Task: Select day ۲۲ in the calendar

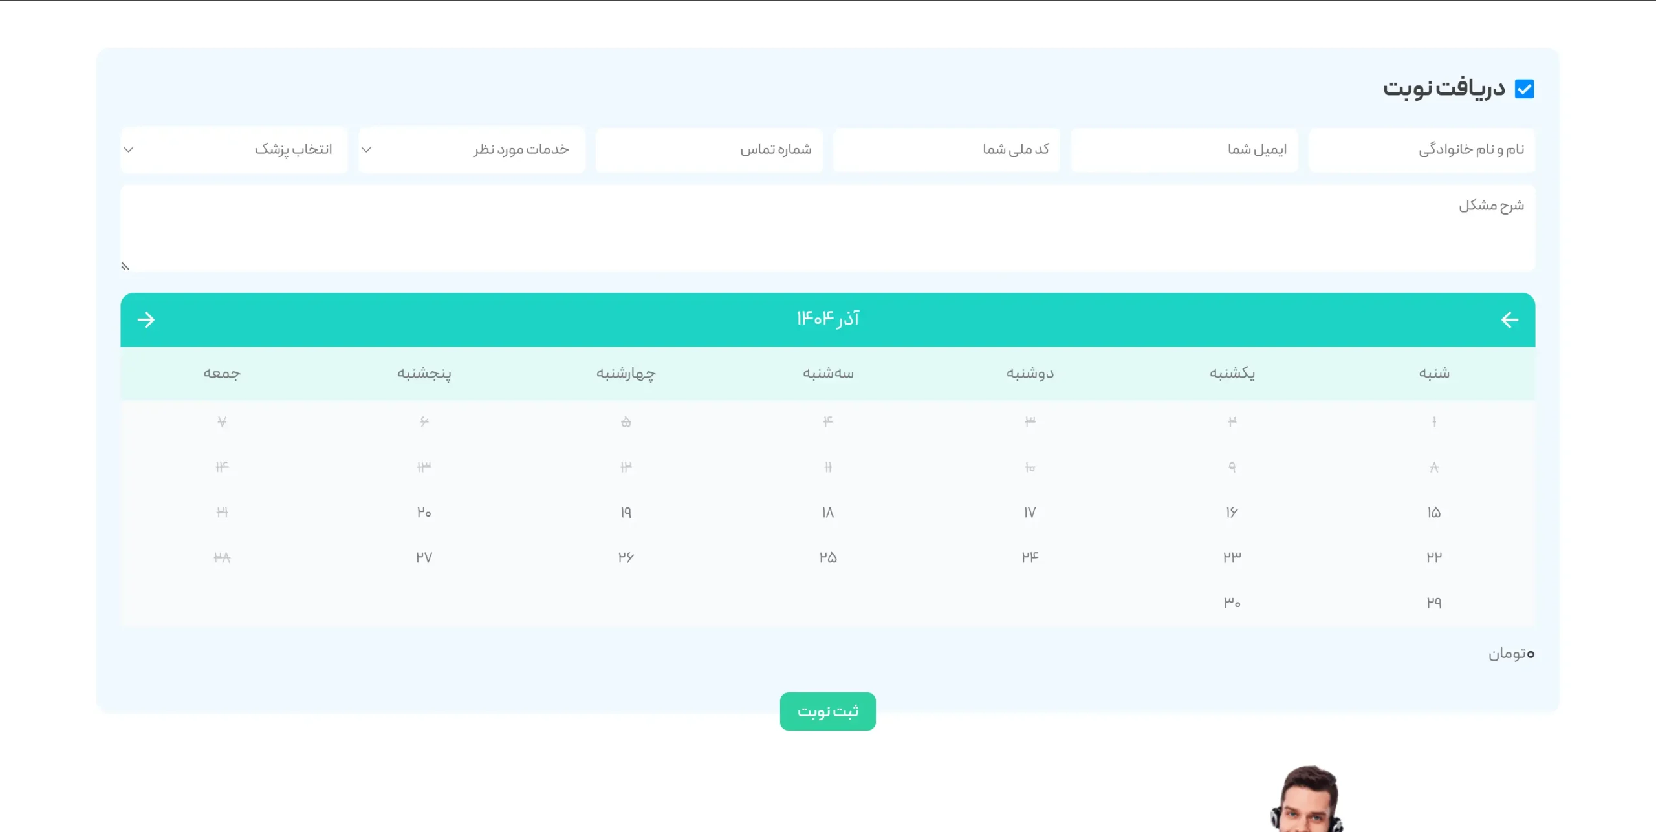Action: click(1434, 557)
